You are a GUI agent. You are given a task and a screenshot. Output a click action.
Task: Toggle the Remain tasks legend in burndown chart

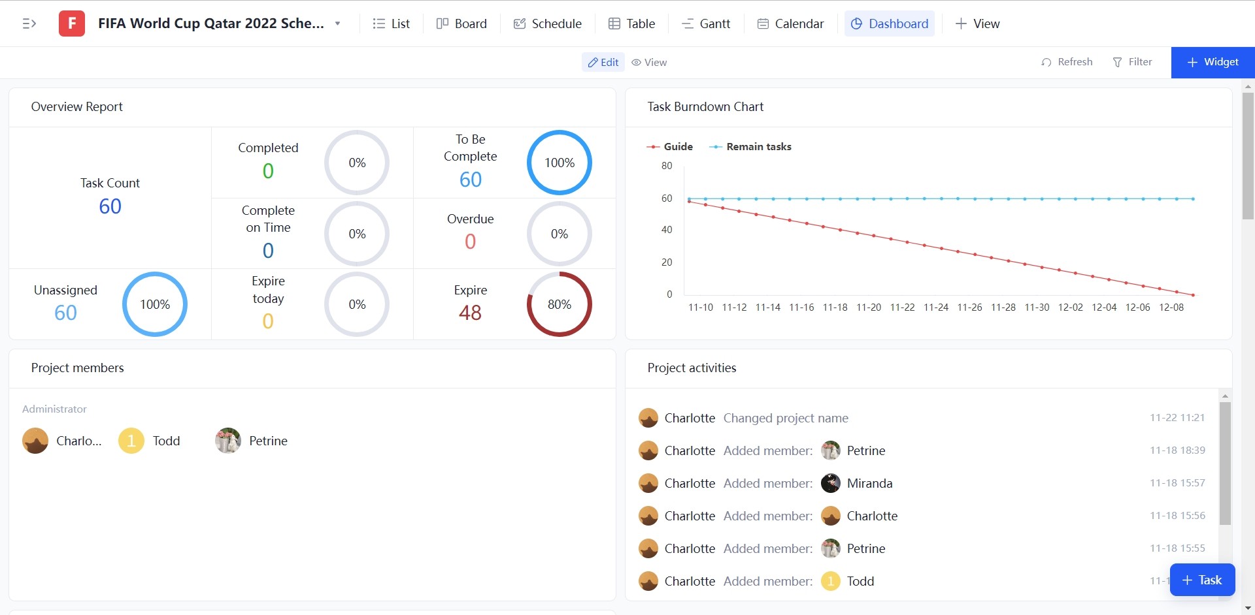pyautogui.click(x=750, y=146)
